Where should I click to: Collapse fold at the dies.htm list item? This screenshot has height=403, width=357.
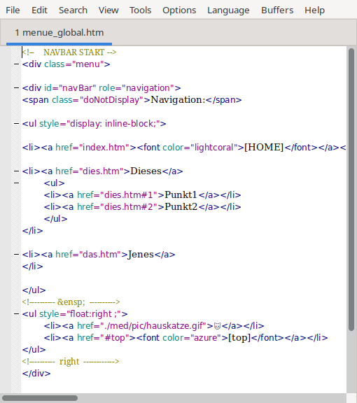coord(17,171)
